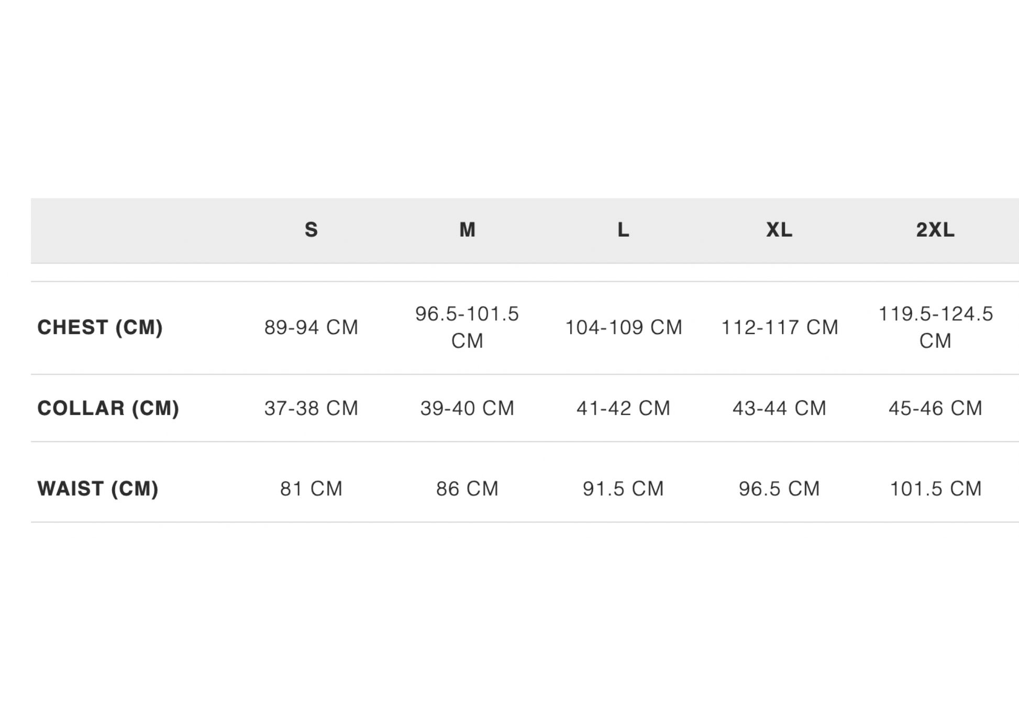
Task: Click the S size column header
Action: coord(311,230)
